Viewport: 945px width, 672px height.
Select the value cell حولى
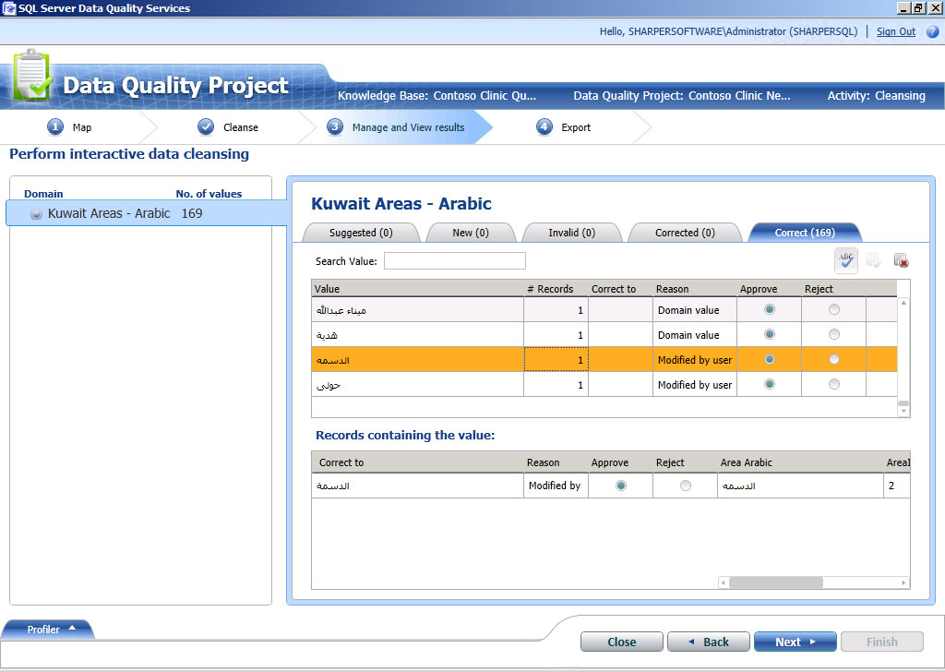pos(418,385)
